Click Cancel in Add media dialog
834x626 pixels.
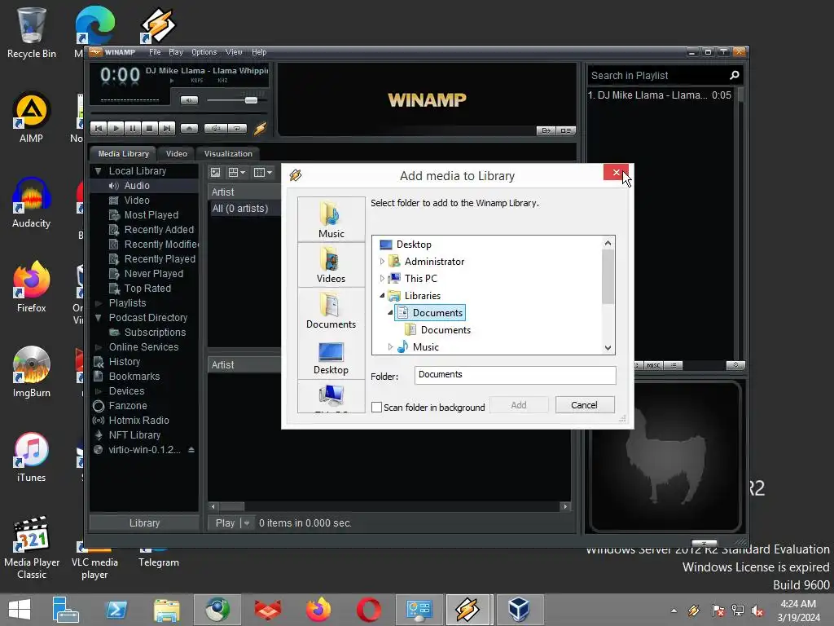click(x=585, y=405)
